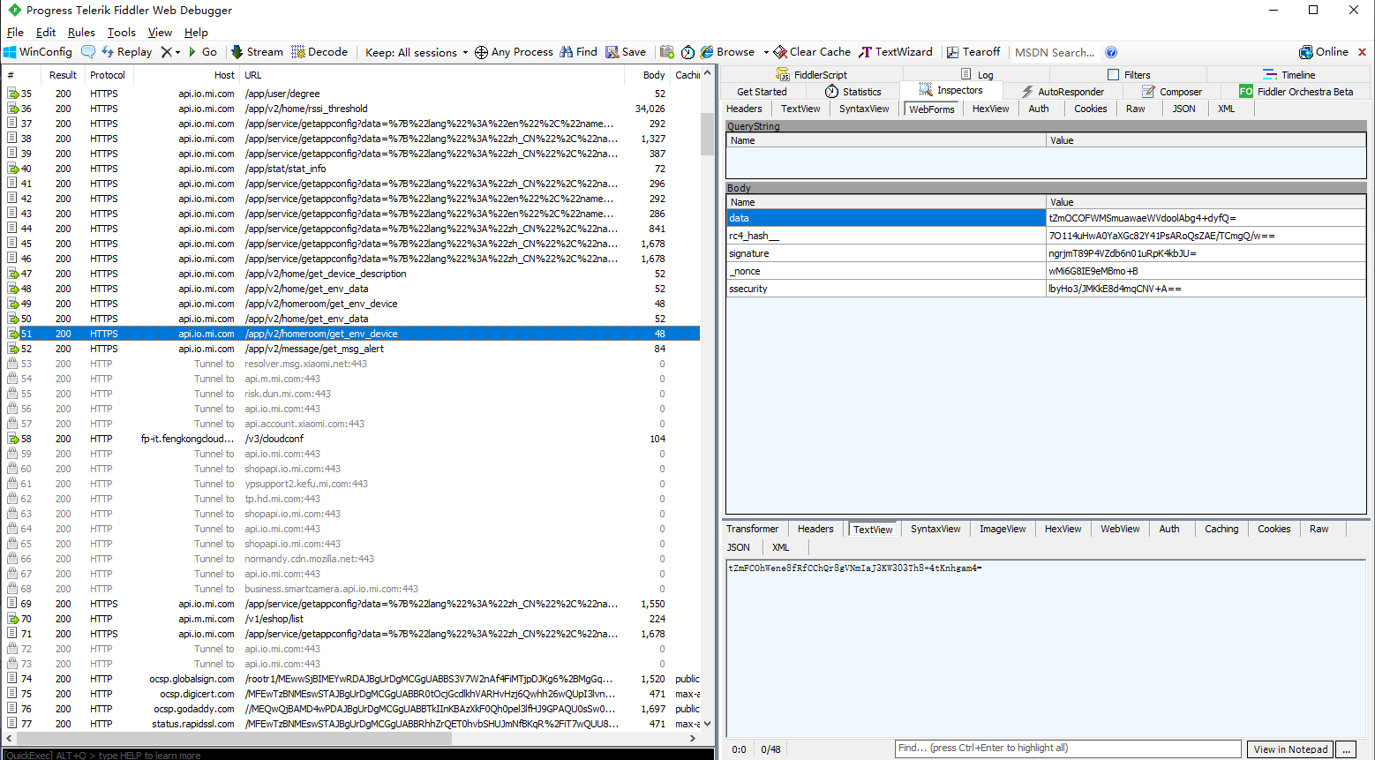Screen dimensions: 1375x760
Task: Switch to the Timeline tab
Action: (x=1289, y=75)
